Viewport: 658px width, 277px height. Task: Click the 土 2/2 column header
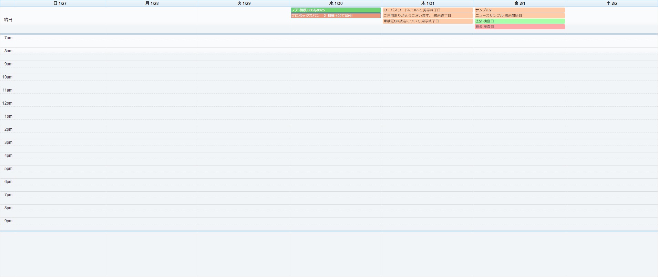click(611, 3)
